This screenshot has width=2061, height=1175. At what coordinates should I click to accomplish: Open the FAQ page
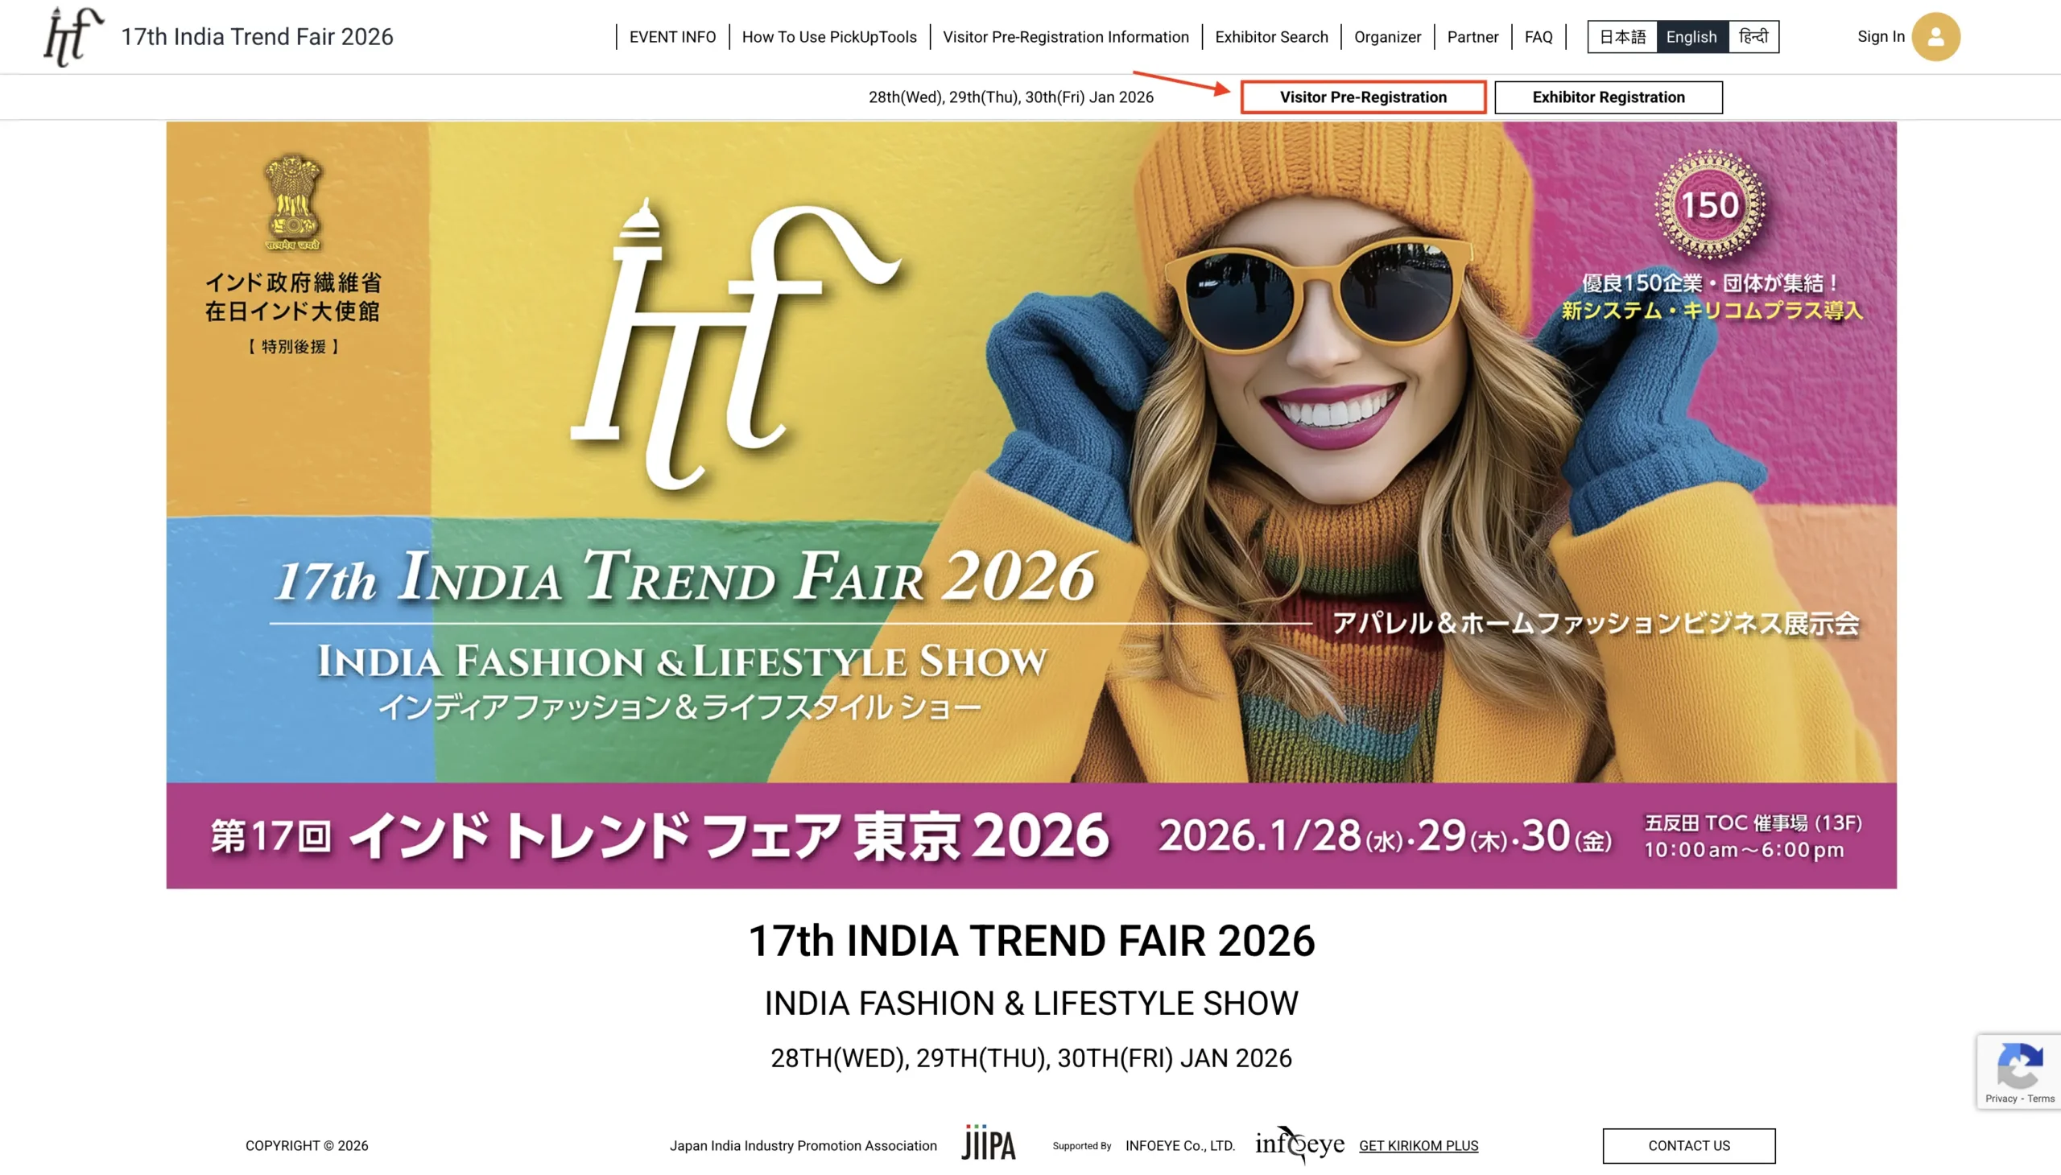[1538, 36]
